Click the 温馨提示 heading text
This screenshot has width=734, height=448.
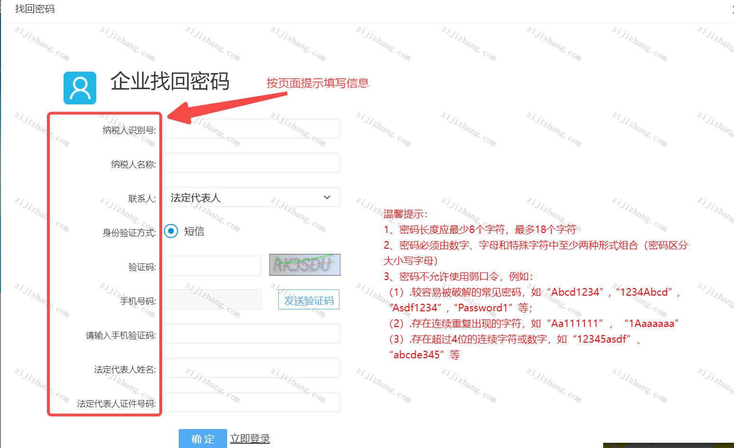(x=405, y=214)
